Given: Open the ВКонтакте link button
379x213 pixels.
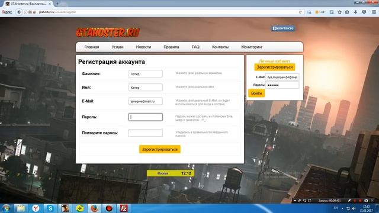Looking at the screenshot, I should [283, 28].
